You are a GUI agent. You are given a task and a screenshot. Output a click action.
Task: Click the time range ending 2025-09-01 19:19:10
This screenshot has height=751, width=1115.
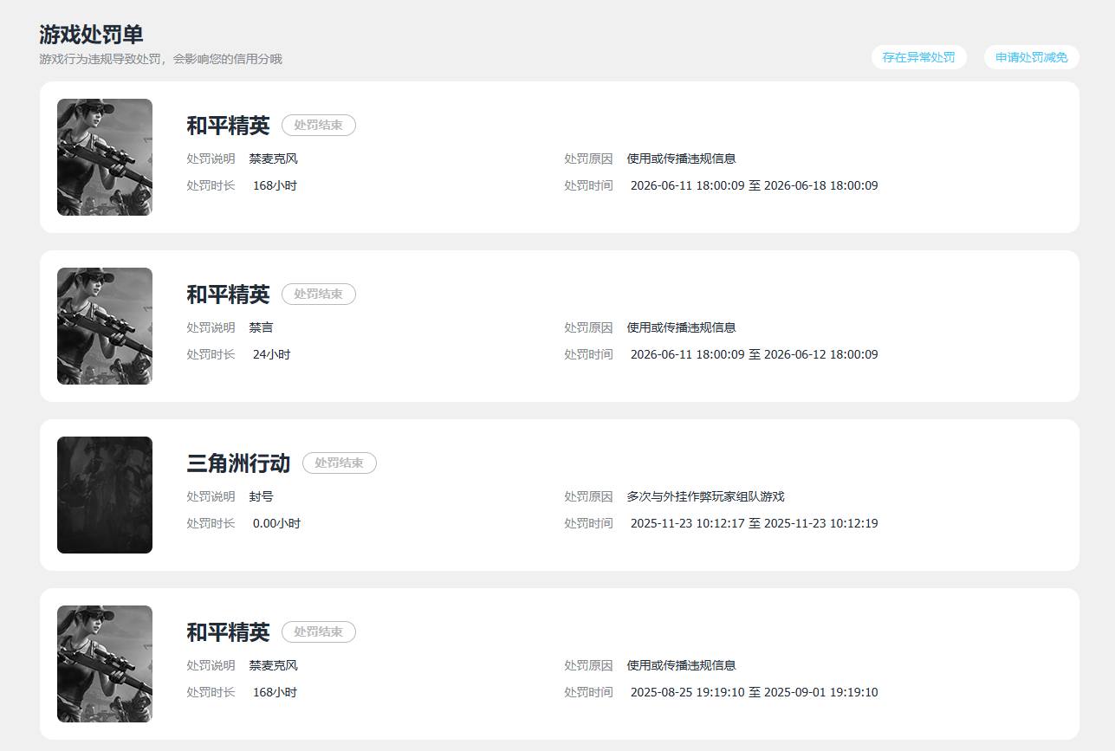[754, 692]
